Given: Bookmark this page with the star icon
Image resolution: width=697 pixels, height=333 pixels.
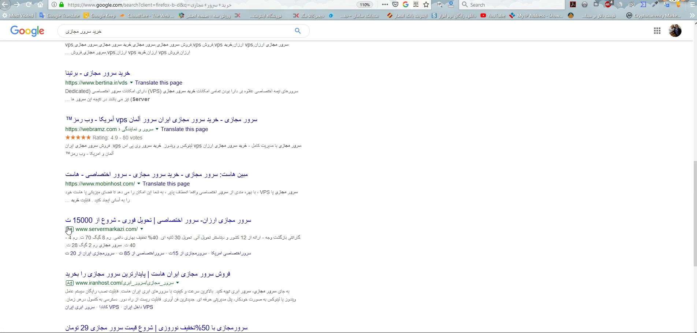Looking at the screenshot, I should pyautogui.click(x=426, y=5).
